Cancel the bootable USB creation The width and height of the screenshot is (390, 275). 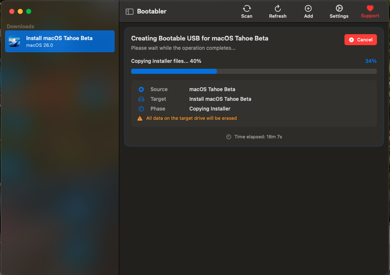coord(360,40)
